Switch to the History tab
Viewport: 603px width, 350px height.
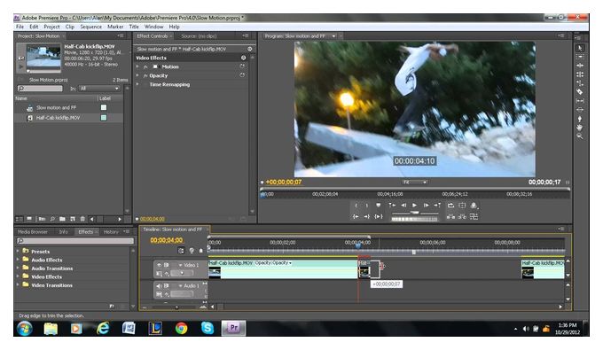111,231
